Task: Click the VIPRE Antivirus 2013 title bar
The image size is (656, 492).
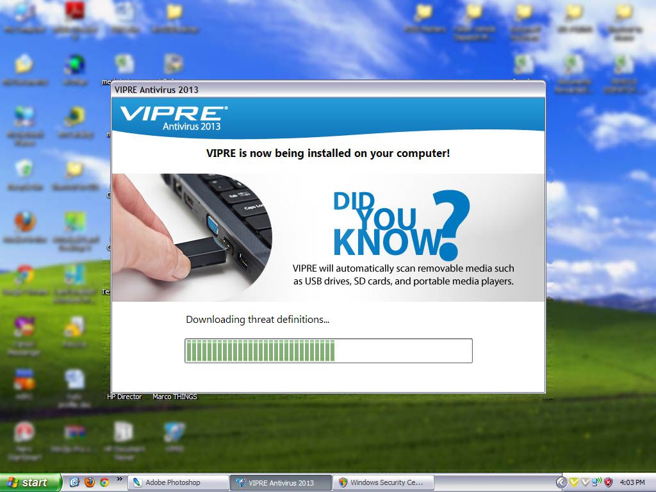Action: coord(328,90)
